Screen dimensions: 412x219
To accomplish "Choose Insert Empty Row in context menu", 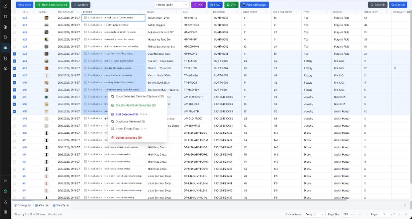I will pyautogui.click(x=138, y=129).
